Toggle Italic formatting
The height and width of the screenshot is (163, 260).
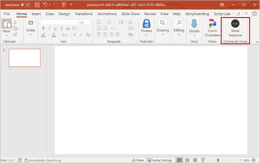49,28
